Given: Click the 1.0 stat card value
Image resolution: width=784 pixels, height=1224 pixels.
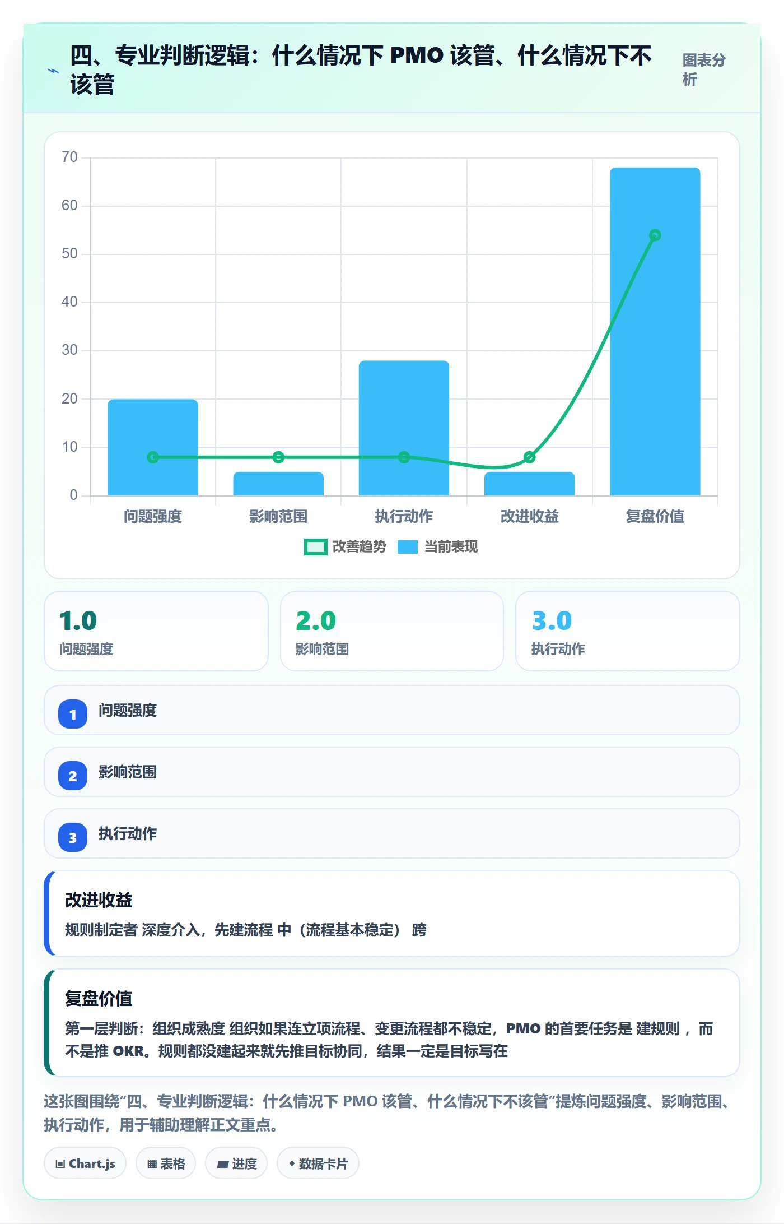Looking at the screenshot, I should click(x=78, y=620).
